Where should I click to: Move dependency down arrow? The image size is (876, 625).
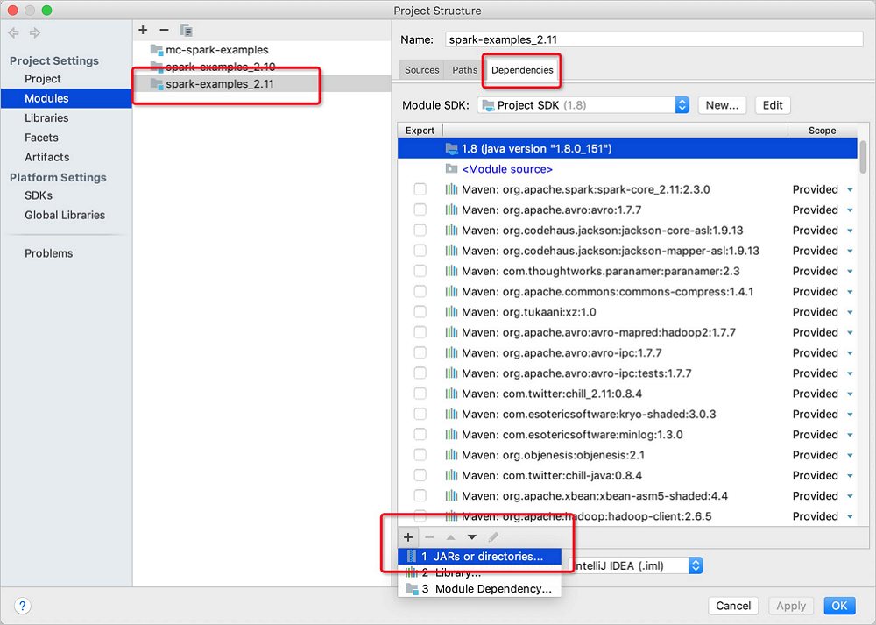[472, 537]
